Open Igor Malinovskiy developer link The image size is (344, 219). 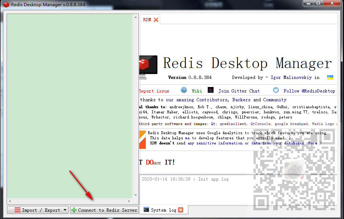[291, 77]
